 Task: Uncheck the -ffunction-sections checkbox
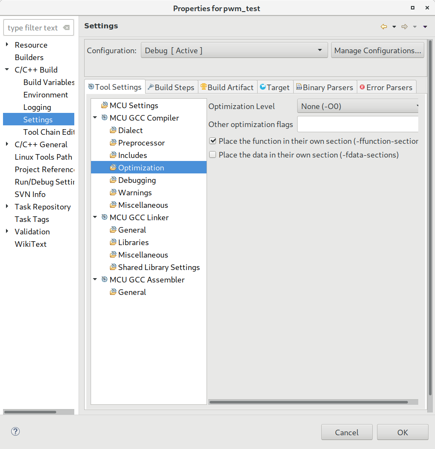pyautogui.click(x=213, y=141)
